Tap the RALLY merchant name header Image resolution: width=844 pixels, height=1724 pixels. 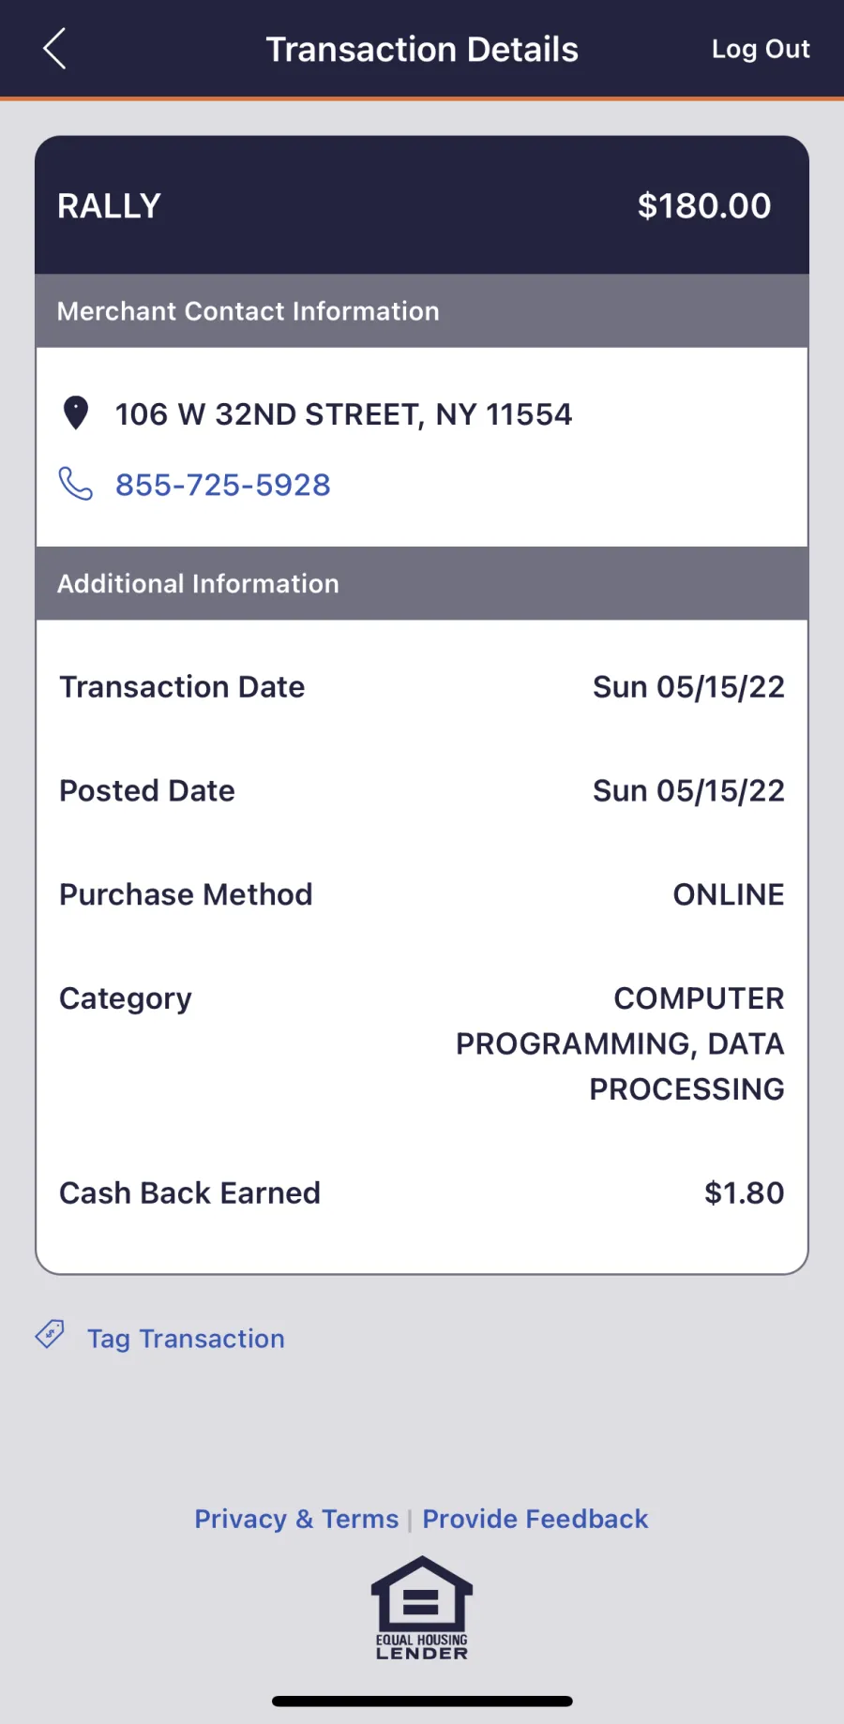(110, 206)
